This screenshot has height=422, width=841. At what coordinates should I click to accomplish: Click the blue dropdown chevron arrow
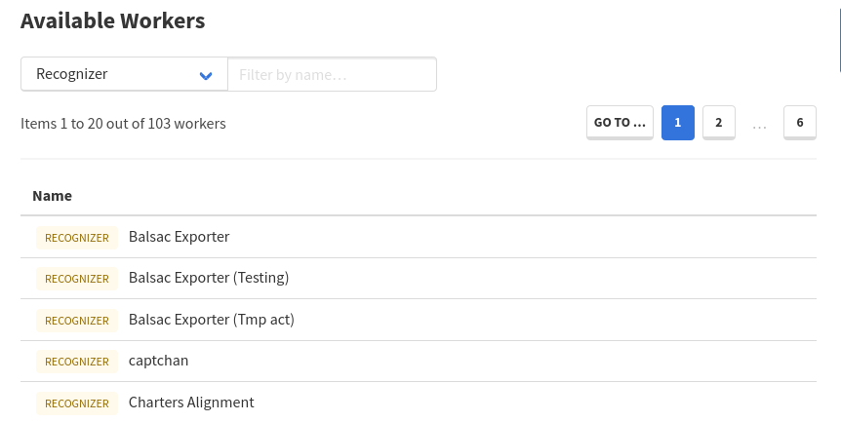206,75
